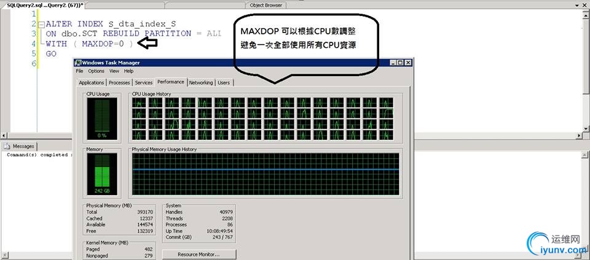Click line number 1 in the editor margin

(x=34, y=14)
